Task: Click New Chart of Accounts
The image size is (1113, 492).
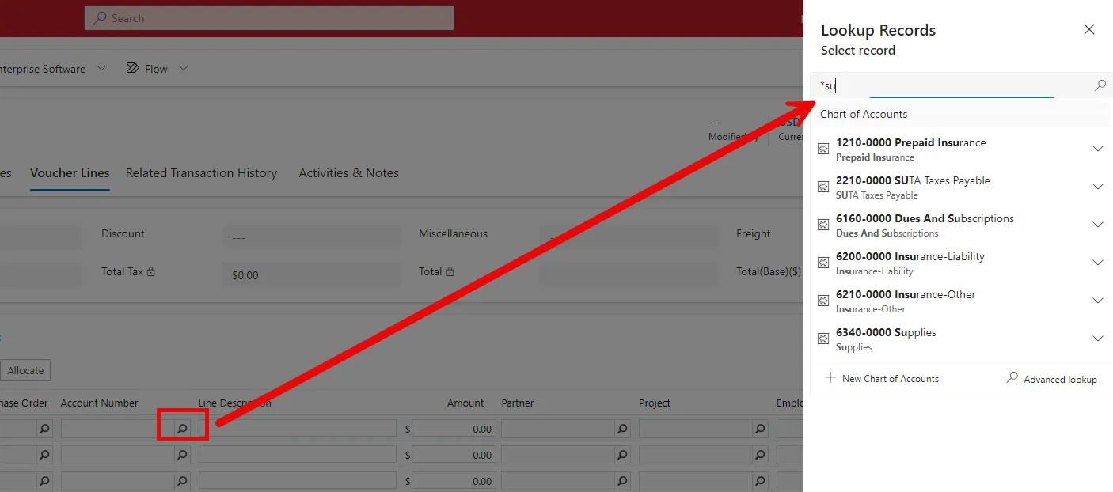Action: (x=882, y=379)
